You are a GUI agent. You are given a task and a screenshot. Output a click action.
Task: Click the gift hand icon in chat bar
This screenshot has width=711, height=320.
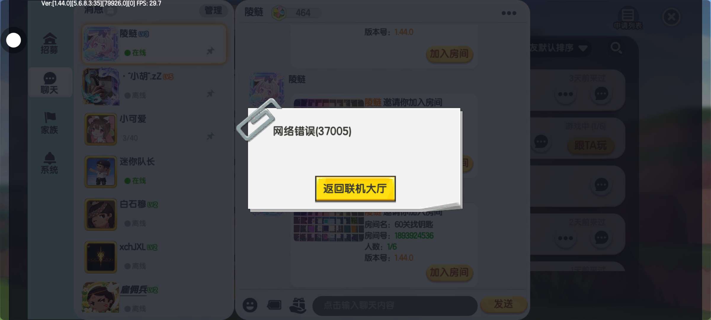pyautogui.click(x=298, y=305)
